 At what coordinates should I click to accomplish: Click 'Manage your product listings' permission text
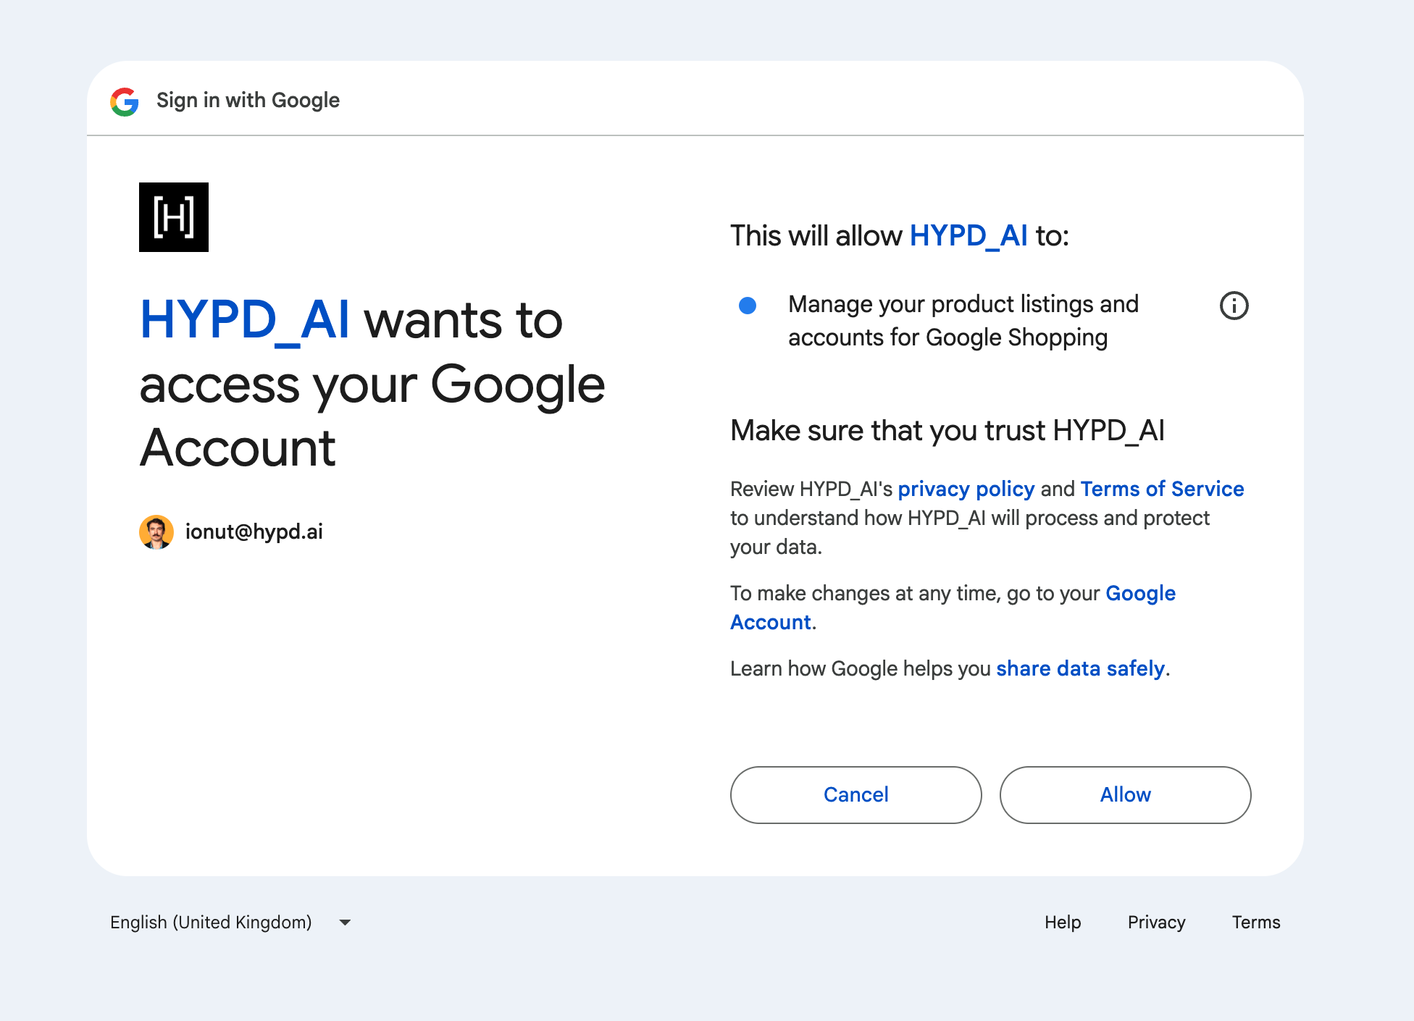(x=963, y=321)
